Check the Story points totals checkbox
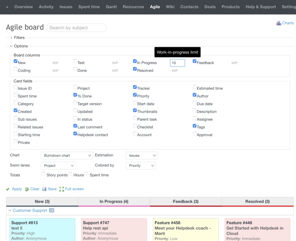The height and width of the screenshot is (241, 296). coord(43,173)
